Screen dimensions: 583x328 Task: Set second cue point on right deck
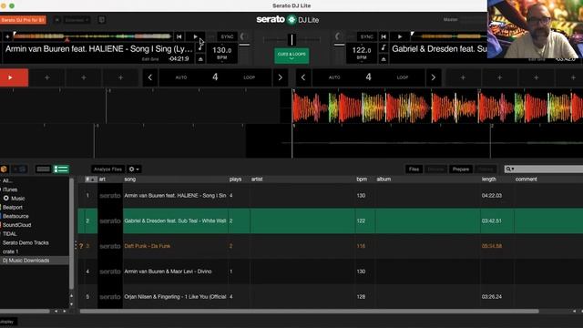point(500,77)
